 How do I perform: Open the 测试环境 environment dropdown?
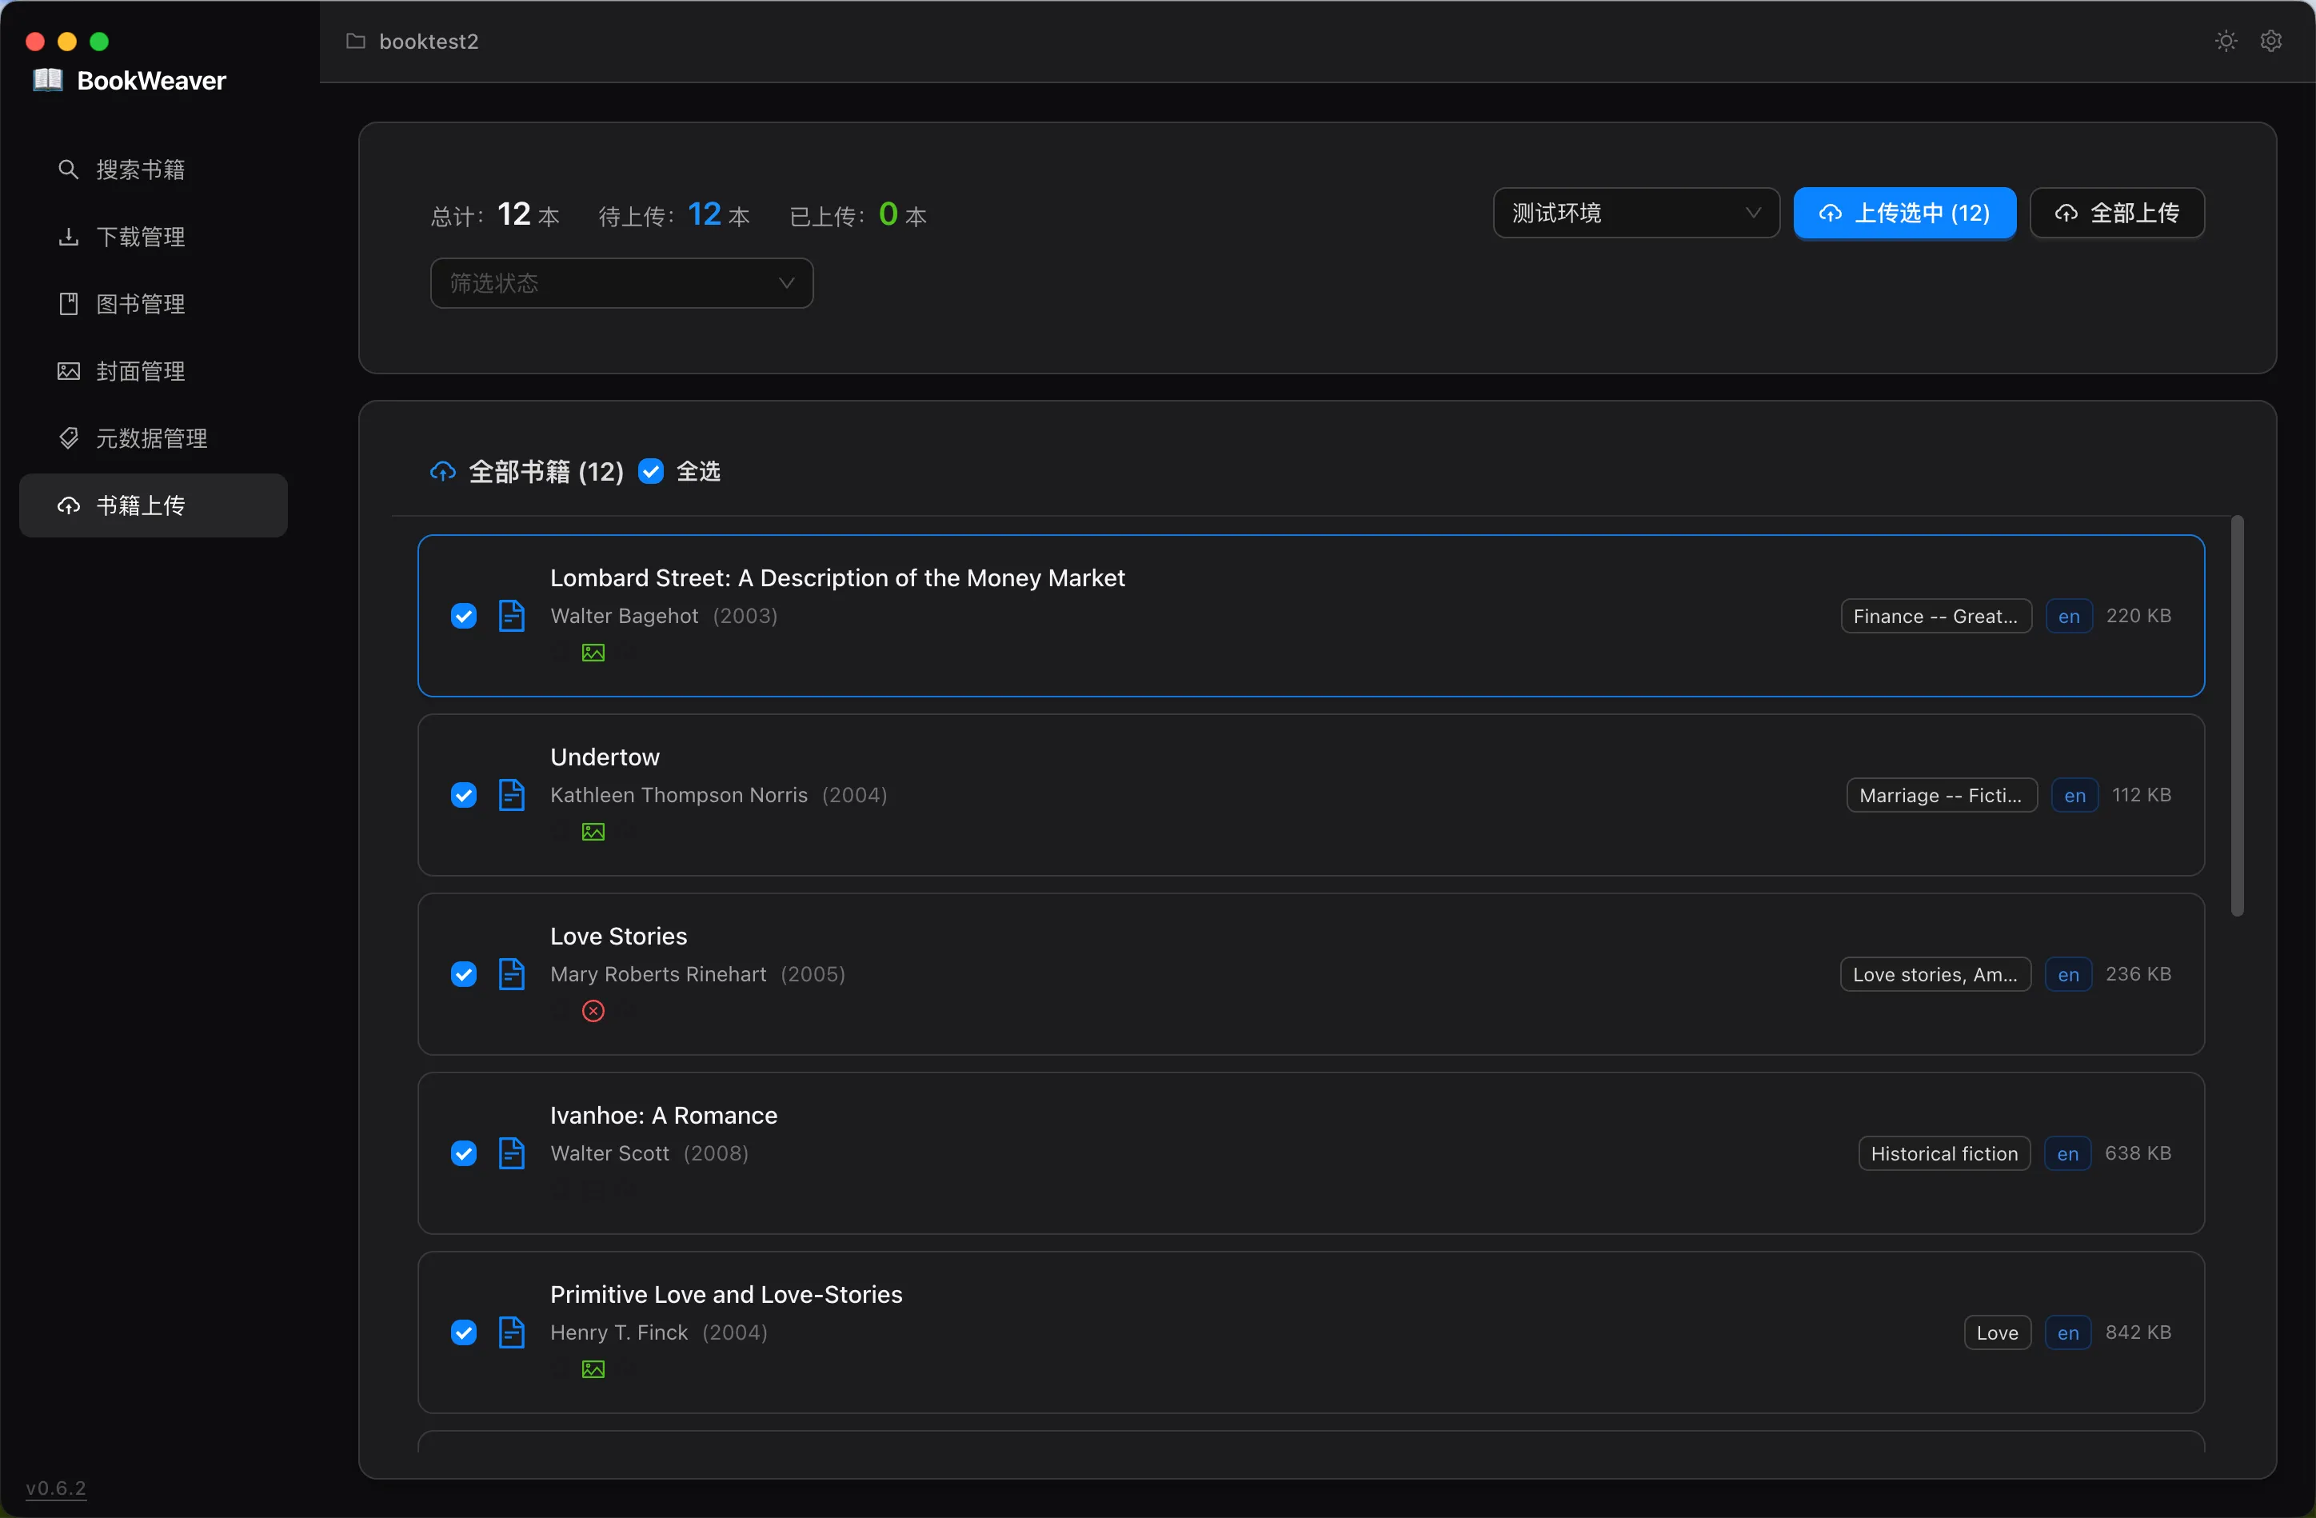click(x=1635, y=213)
